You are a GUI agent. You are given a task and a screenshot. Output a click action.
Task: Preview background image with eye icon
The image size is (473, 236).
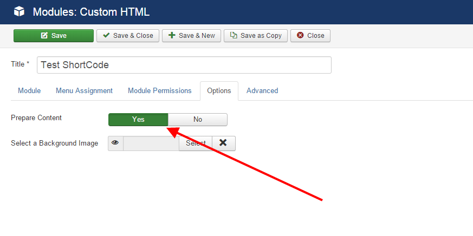(115, 143)
